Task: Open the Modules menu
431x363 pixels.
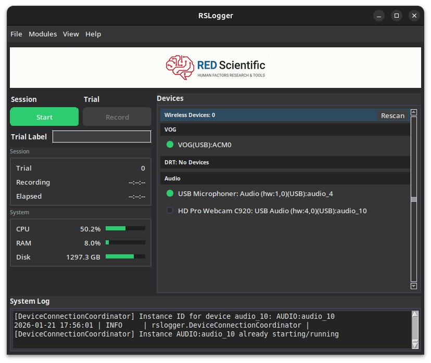Action: tap(43, 34)
